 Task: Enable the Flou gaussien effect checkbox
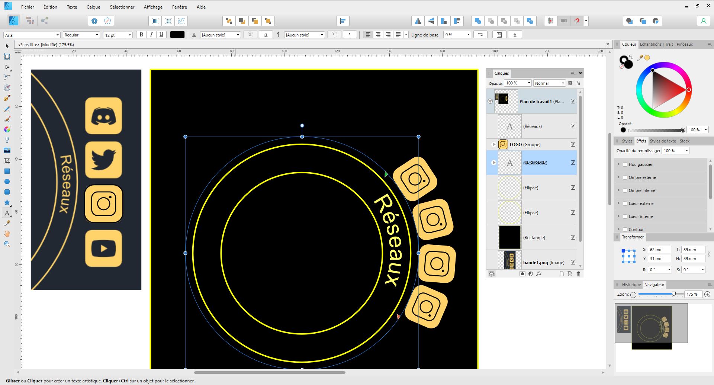pos(625,164)
